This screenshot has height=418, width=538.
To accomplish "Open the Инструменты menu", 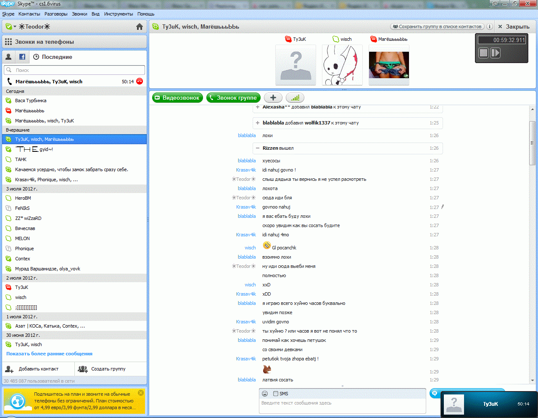I will click(x=119, y=14).
